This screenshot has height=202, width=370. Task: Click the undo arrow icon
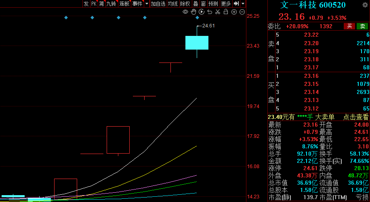[x=210, y=12]
